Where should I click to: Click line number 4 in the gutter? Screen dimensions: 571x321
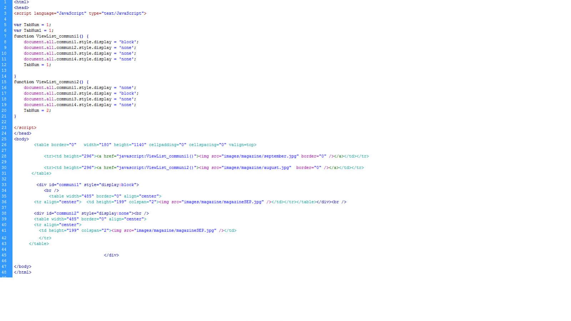point(5,19)
